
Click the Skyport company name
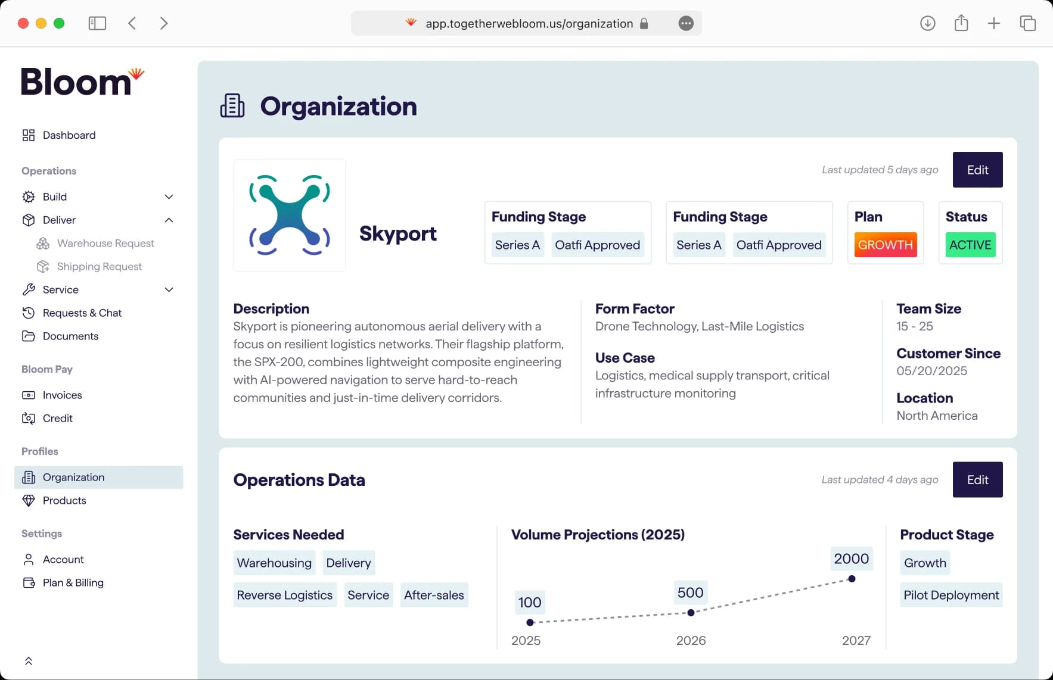coord(398,233)
